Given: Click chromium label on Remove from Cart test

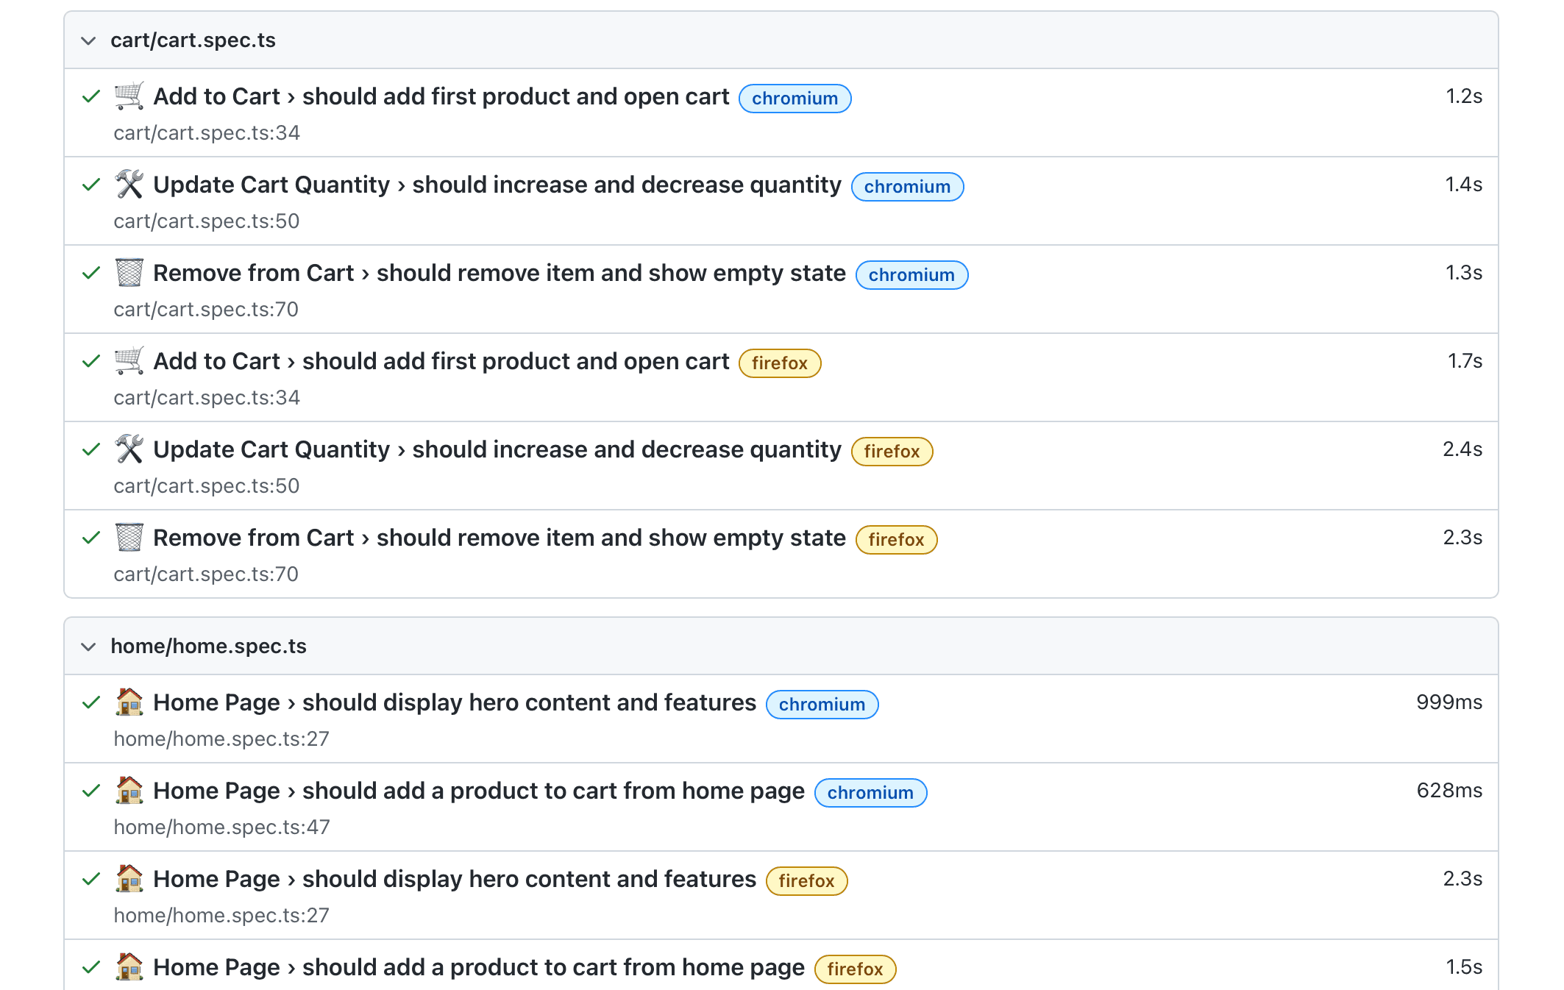Looking at the screenshot, I should coord(911,275).
